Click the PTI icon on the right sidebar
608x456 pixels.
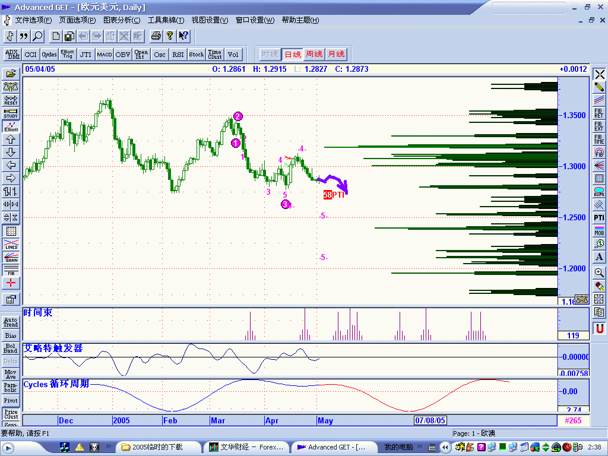(600, 217)
